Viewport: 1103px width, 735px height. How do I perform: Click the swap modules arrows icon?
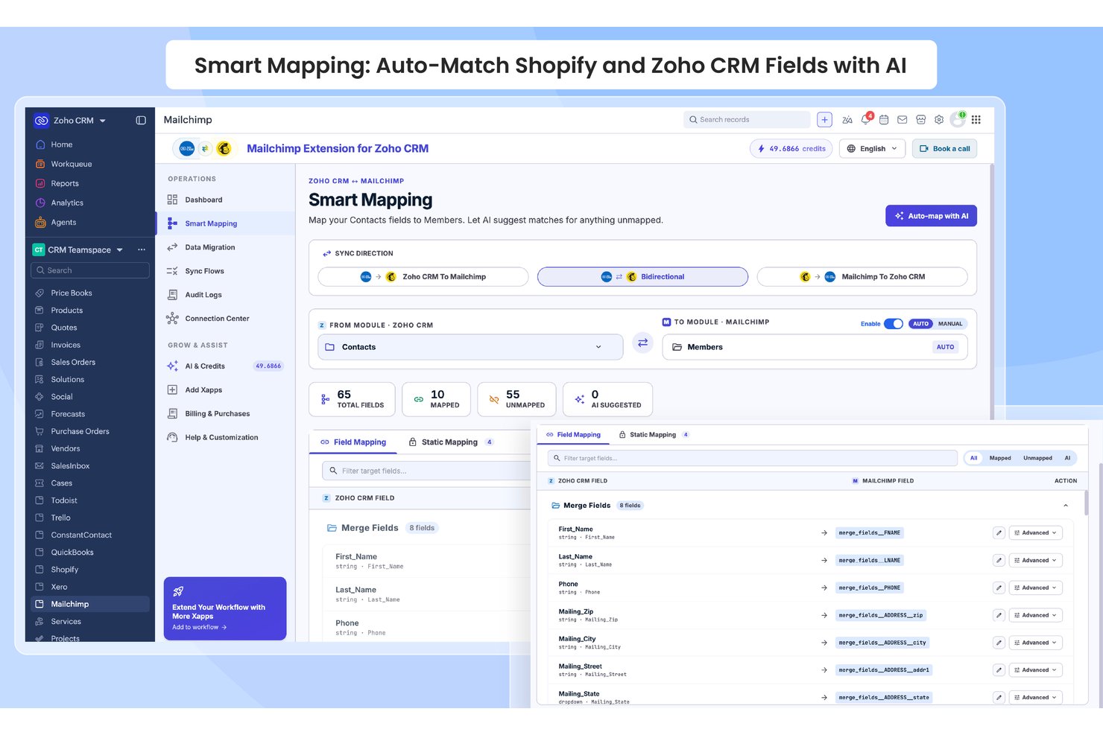(642, 343)
